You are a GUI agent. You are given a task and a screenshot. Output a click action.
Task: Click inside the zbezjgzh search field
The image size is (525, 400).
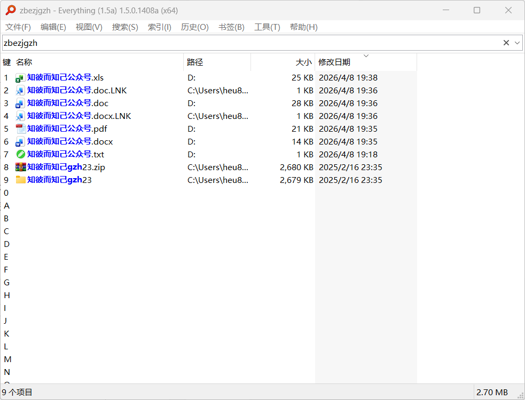click(251, 43)
